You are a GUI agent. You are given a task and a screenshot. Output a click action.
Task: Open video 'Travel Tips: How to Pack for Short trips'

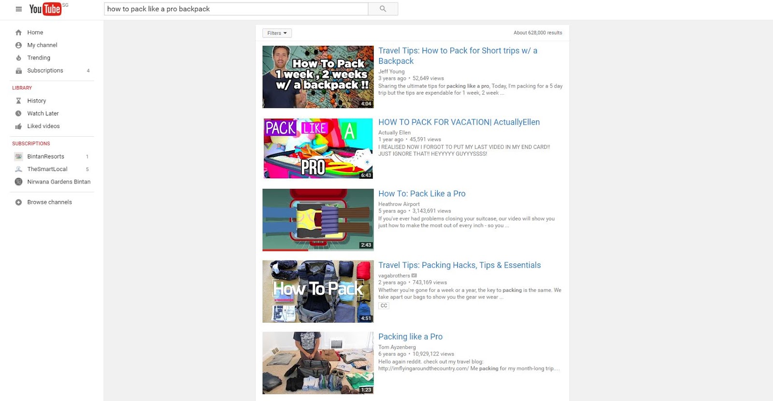point(458,56)
